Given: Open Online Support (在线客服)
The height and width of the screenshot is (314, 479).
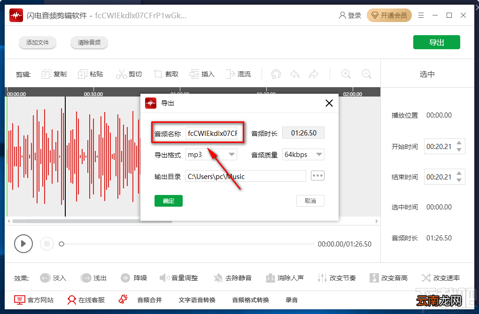Looking at the screenshot, I should [x=86, y=300].
